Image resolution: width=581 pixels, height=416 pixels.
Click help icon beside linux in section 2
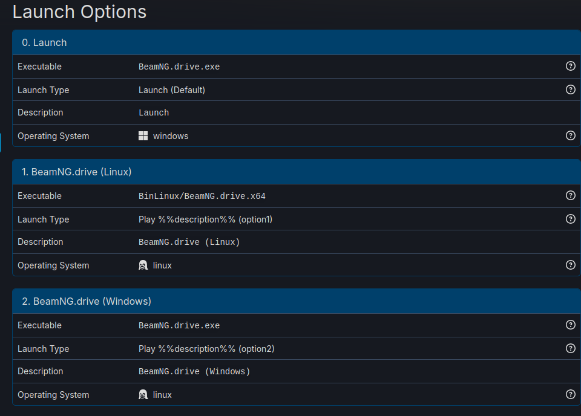pos(570,394)
